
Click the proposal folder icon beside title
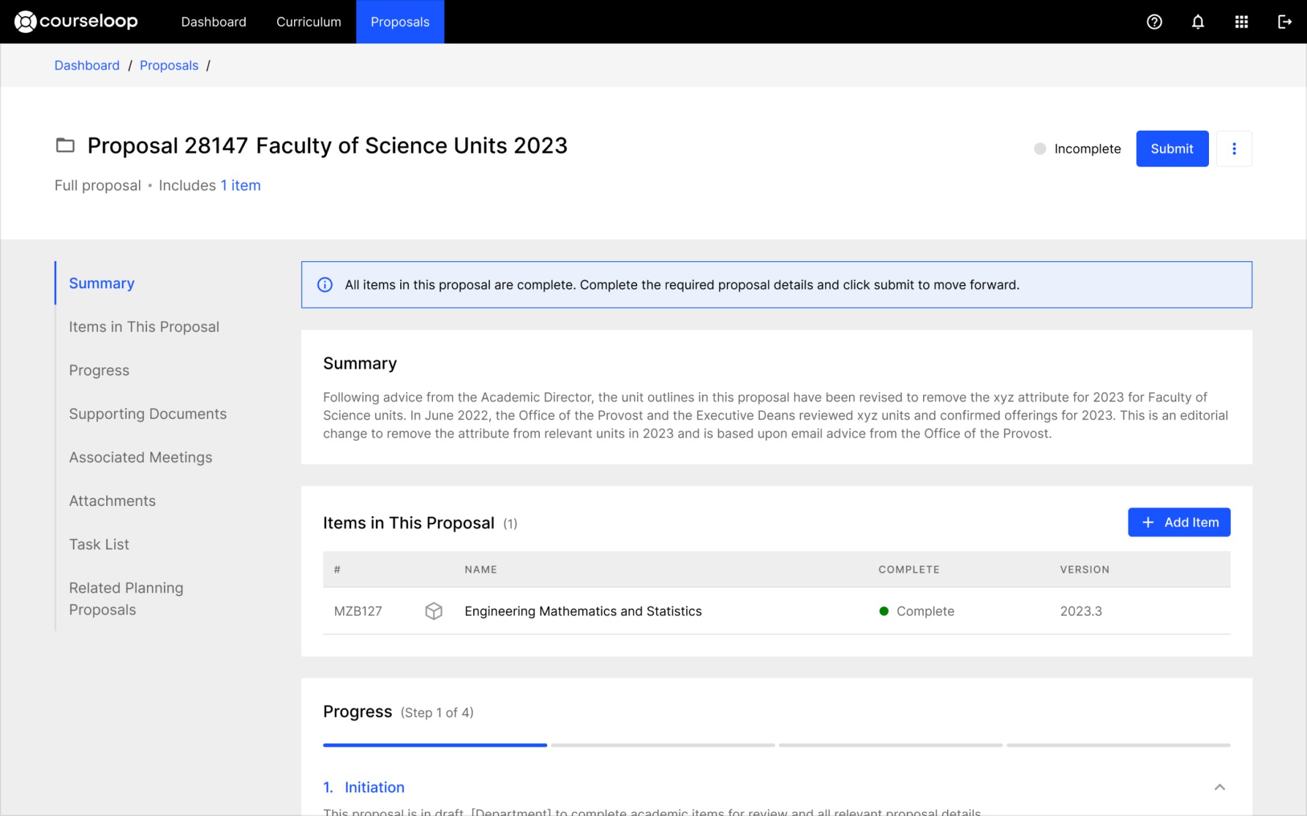65,146
